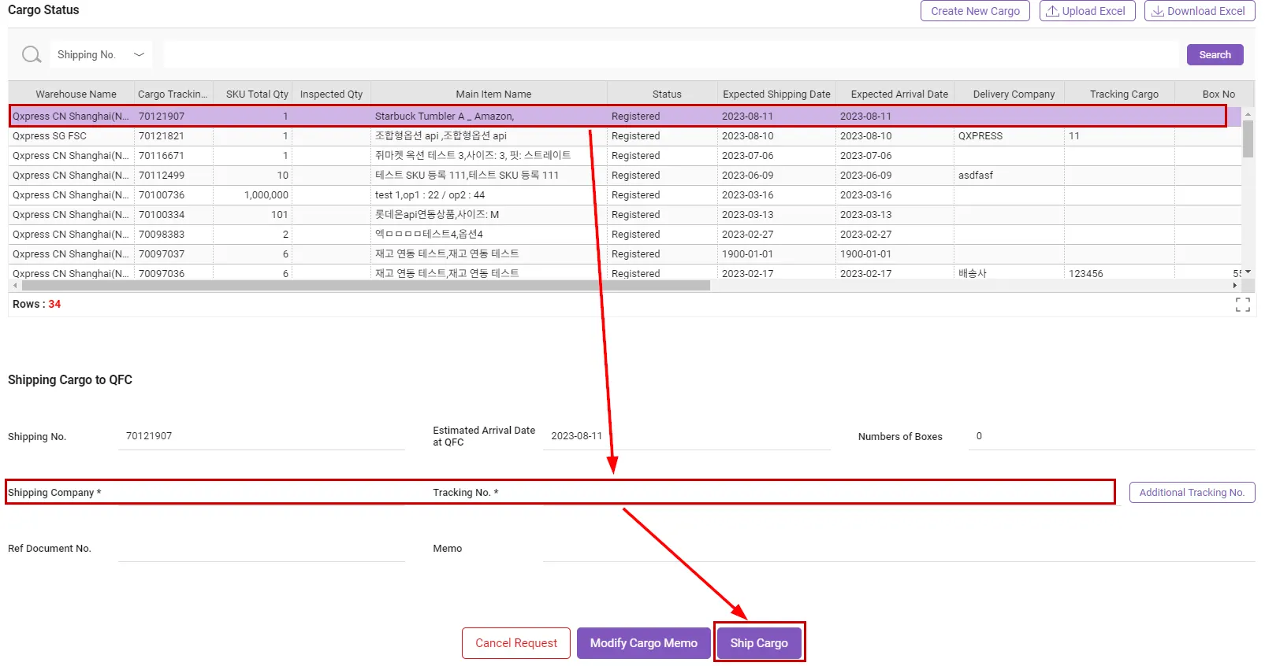Click the Estimated Arrival Date at QFC field
This screenshot has height=666, width=1265.
686,436
